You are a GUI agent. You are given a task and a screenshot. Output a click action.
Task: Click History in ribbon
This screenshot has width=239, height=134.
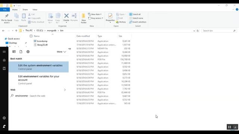point(121,22)
